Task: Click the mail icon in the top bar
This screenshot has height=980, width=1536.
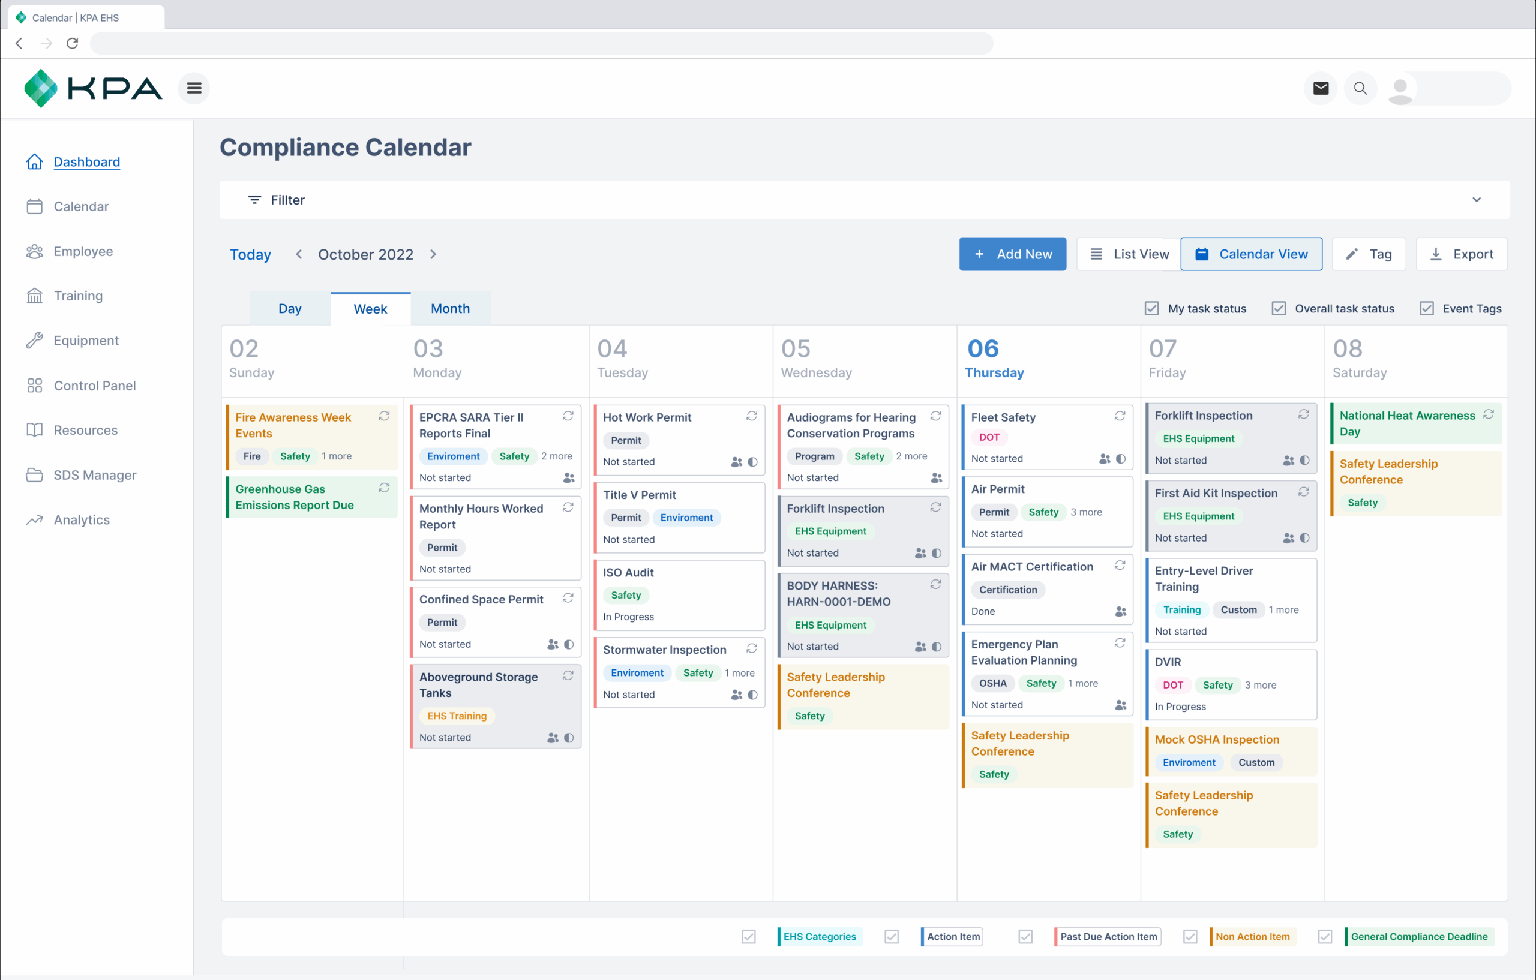Action: click(1321, 88)
